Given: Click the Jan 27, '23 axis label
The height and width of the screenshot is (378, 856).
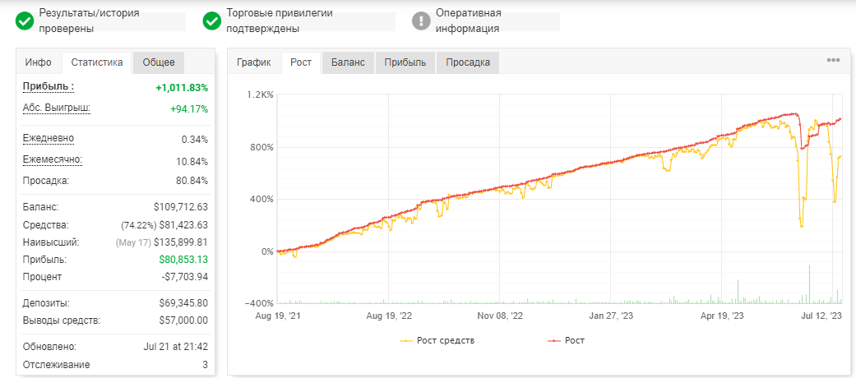Looking at the screenshot, I should (x=611, y=316).
